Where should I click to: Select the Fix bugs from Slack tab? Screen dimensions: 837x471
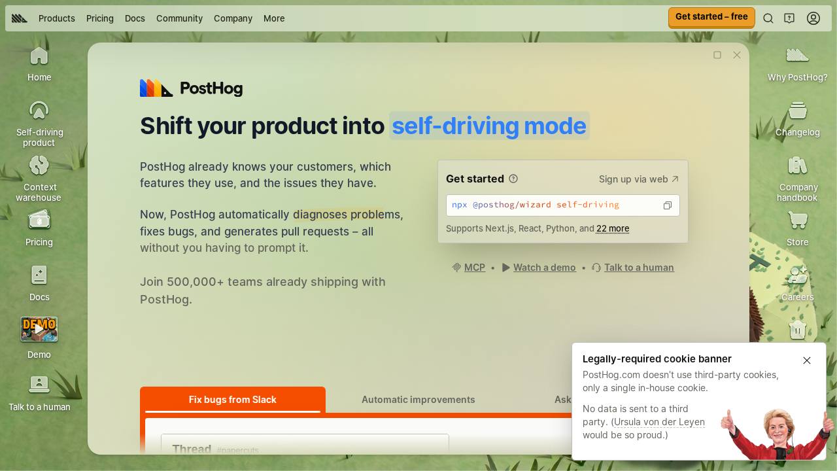tap(233, 400)
